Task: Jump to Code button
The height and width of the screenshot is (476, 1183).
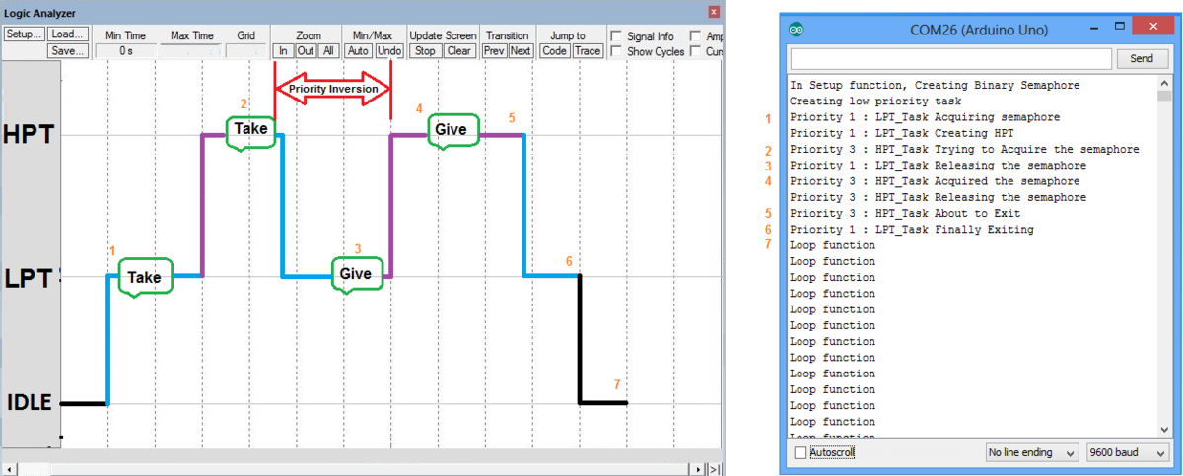Action: tap(555, 51)
